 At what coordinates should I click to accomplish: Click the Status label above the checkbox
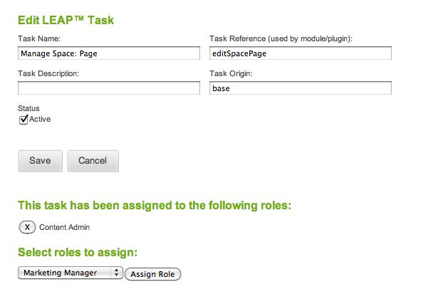(x=28, y=108)
